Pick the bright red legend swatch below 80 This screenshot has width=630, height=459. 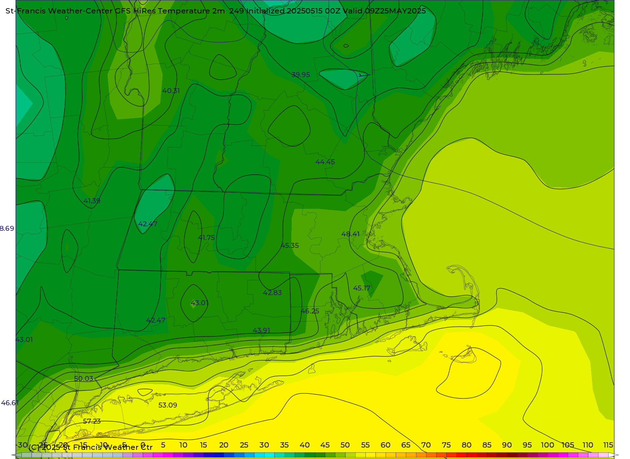point(461,455)
